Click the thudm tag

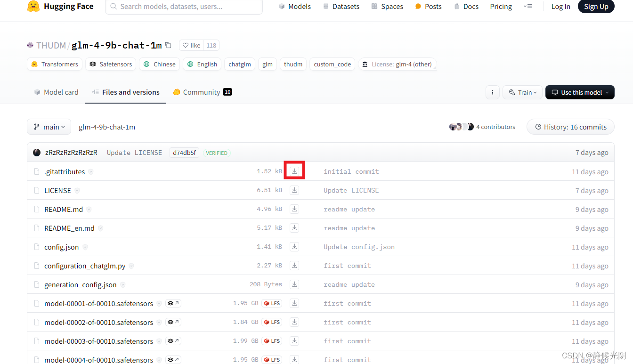tap(293, 64)
